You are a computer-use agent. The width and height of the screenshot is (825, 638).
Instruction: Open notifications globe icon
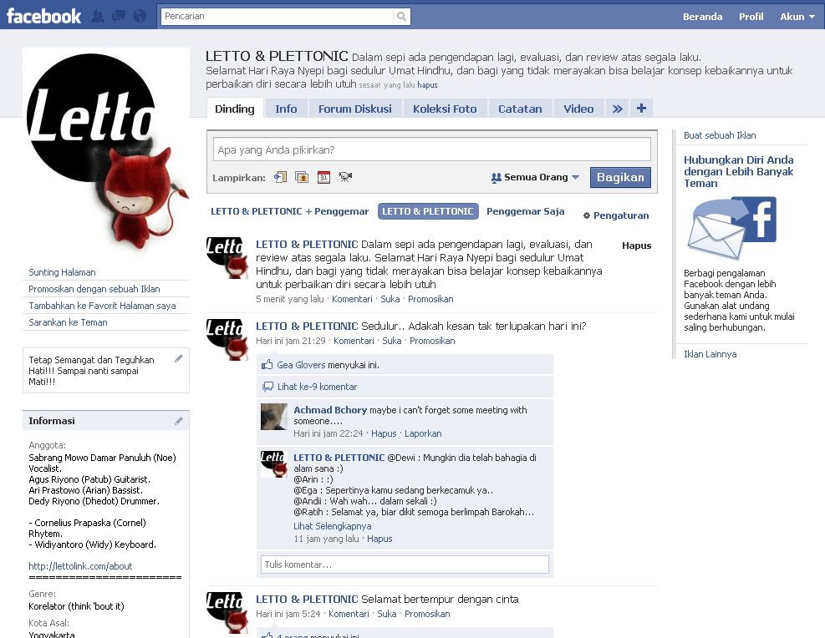pyautogui.click(x=140, y=17)
